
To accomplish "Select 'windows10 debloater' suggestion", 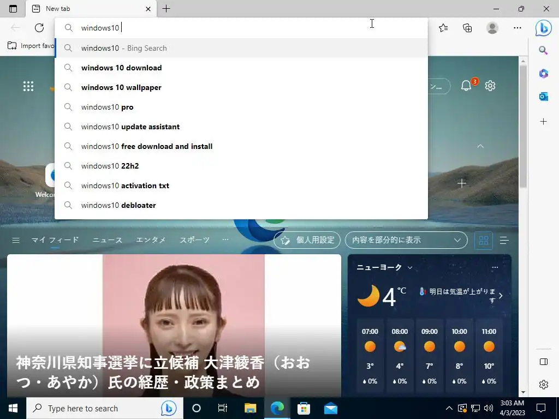I will 241,205.
